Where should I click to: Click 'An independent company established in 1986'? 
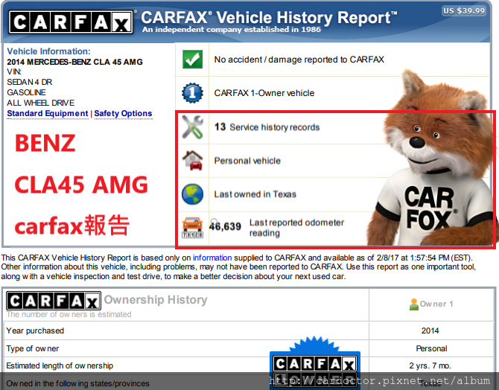click(x=232, y=30)
